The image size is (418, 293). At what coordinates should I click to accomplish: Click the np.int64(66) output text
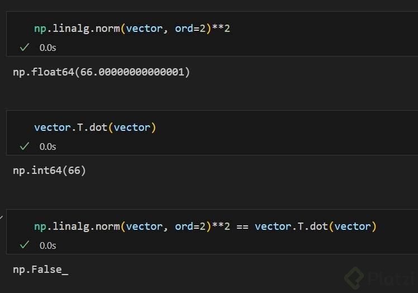click(49, 171)
